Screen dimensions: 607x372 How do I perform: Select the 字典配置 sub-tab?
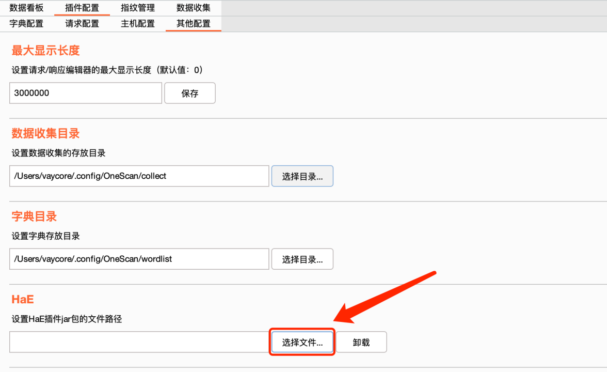coord(26,24)
